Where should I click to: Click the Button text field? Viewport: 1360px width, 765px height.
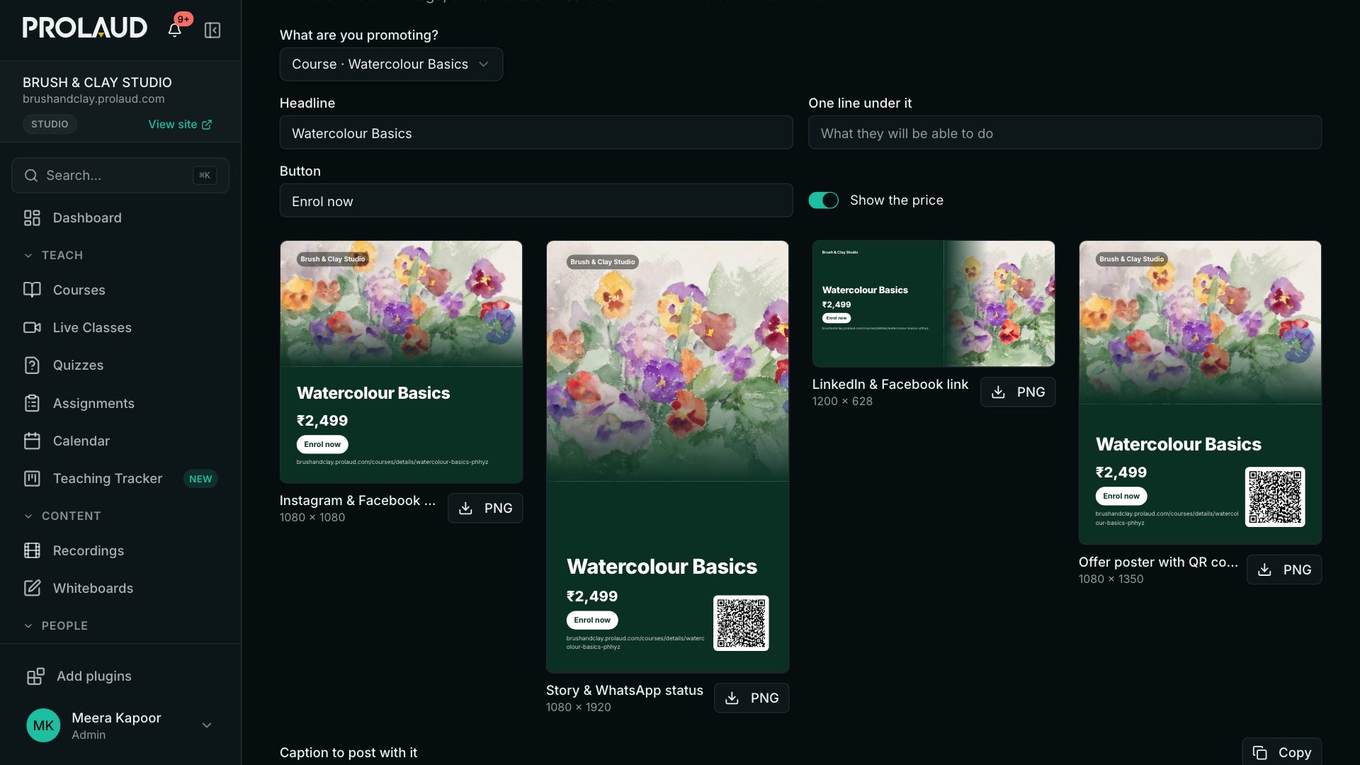coord(536,200)
